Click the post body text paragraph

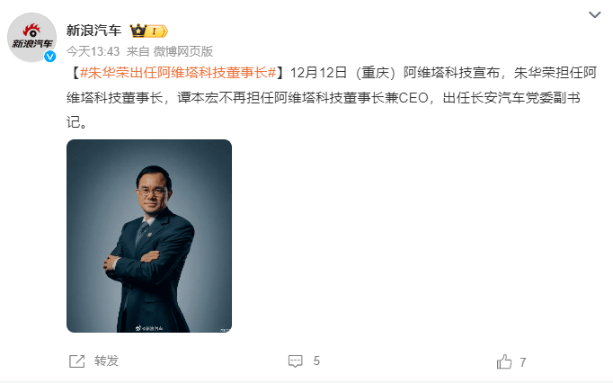pyautogui.click(x=332, y=97)
